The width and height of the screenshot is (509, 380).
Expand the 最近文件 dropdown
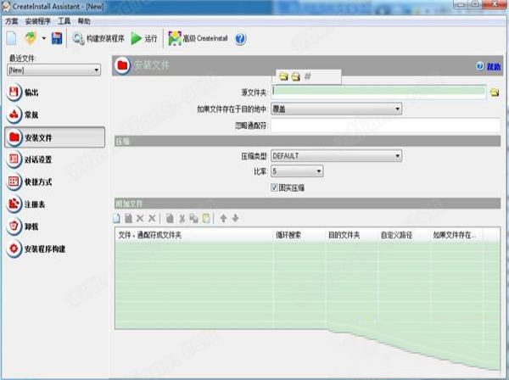pos(55,70)
